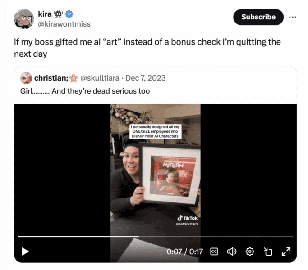This screenshot has height=270, width=308.
Task: Mute the video volume speaker icon
Action: pos(232,252)
